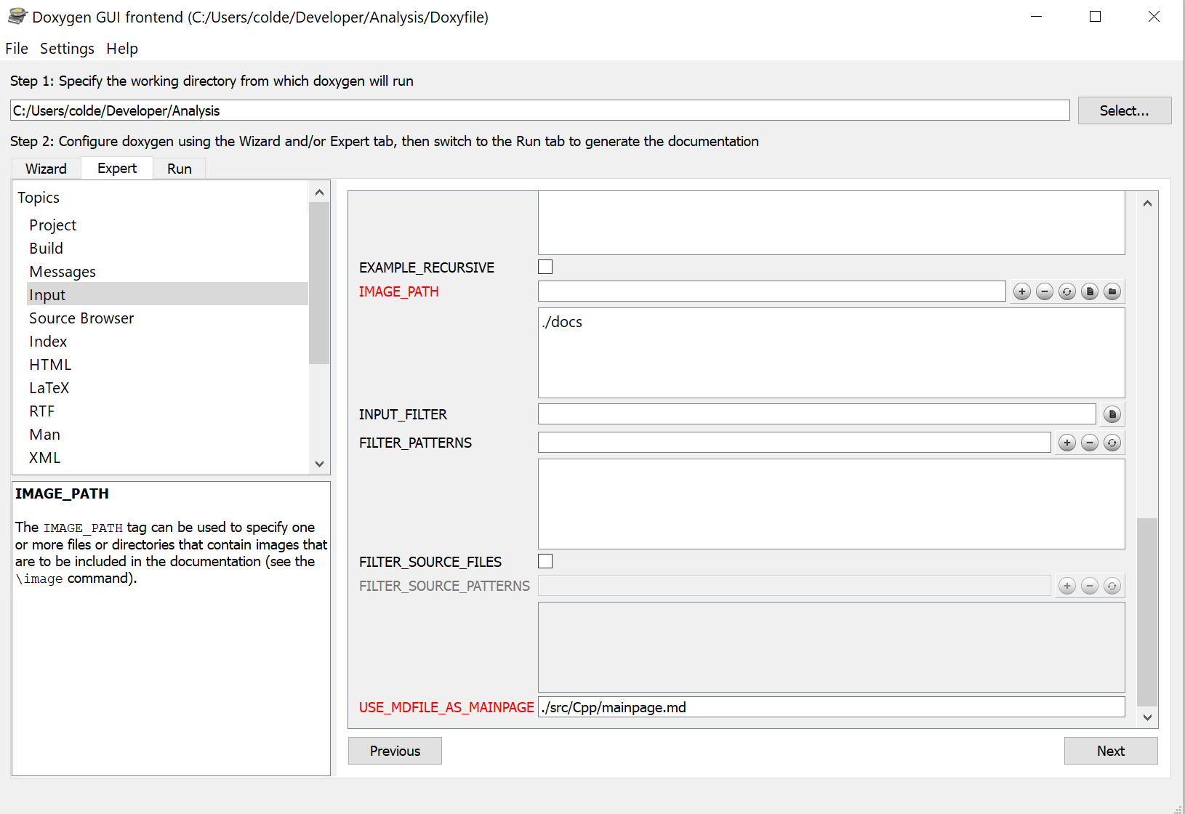Click the FILTER_PATTERNS option label
Screen dimensions: 1185x814
[x=415, y=443]
